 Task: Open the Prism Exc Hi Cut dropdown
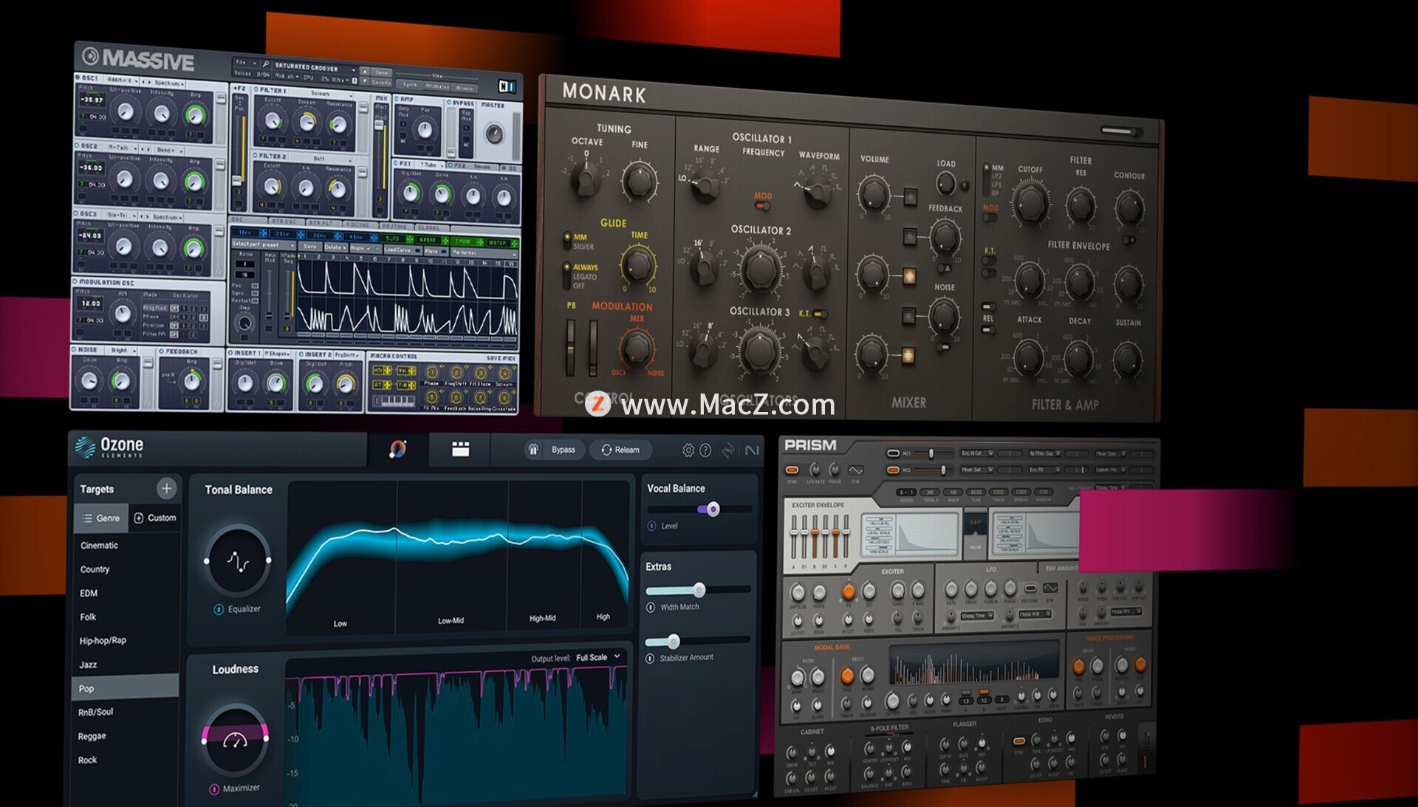pyautogui.click(x=978, y=453)
